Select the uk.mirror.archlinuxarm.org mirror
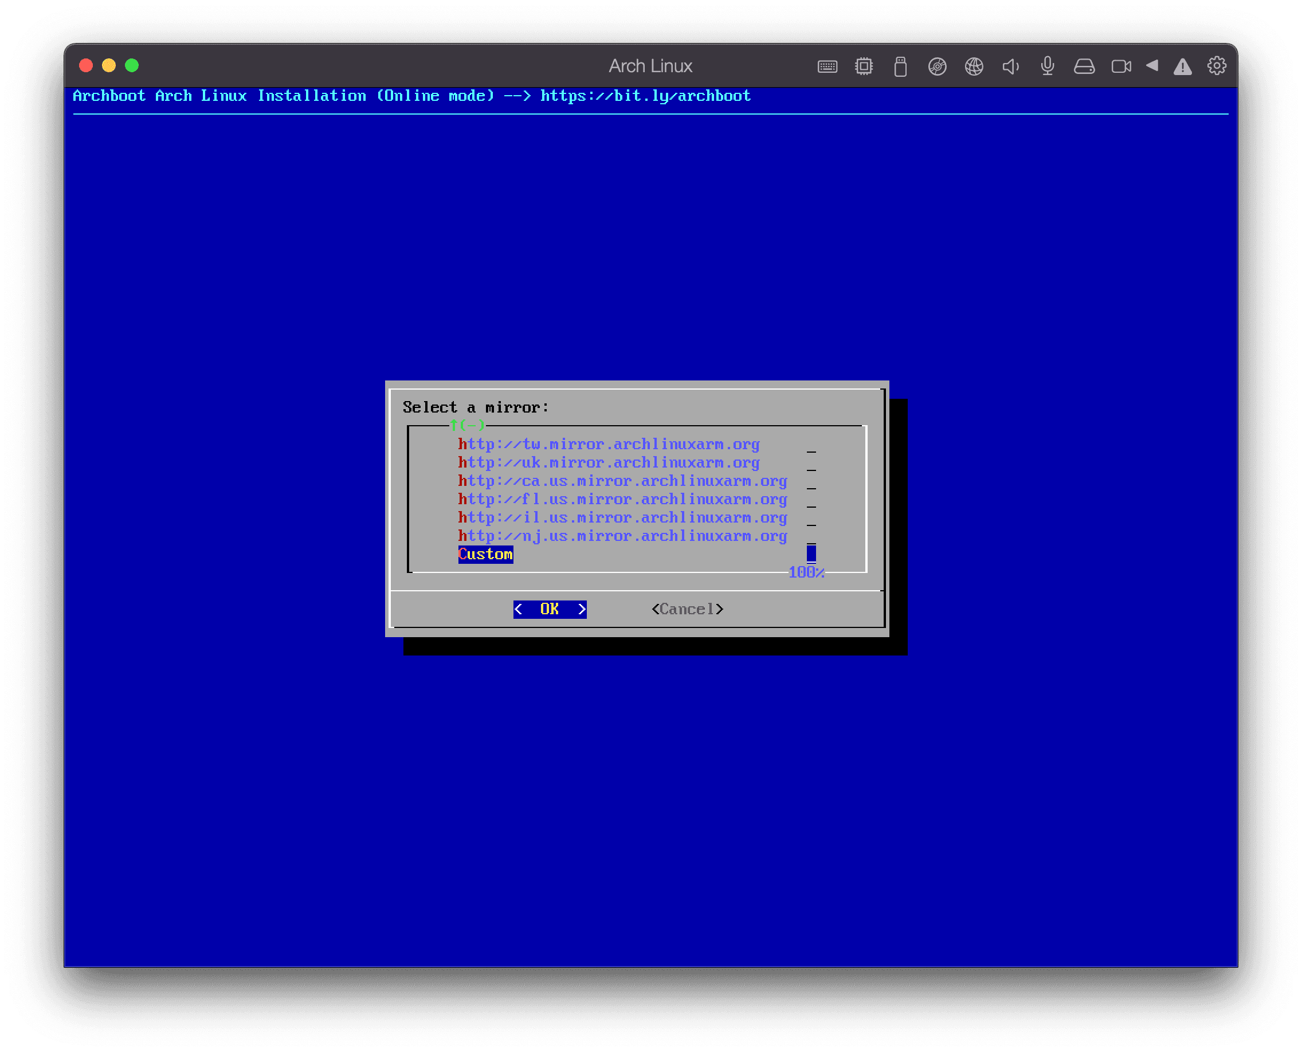 coord(609,462)
